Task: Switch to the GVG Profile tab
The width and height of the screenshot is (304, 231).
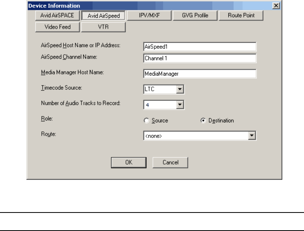Action: [195, 15]
